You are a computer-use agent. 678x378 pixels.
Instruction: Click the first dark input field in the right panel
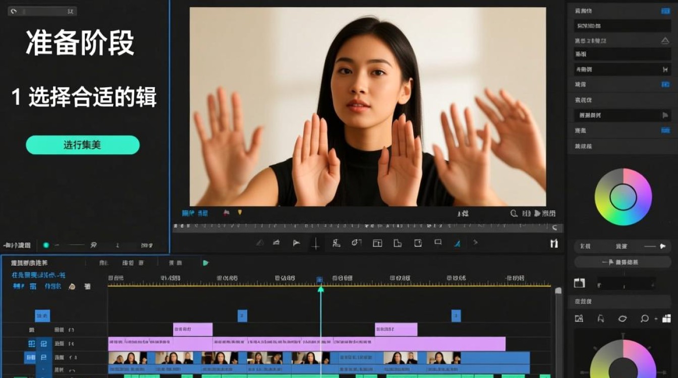click(x=623, y=26)
